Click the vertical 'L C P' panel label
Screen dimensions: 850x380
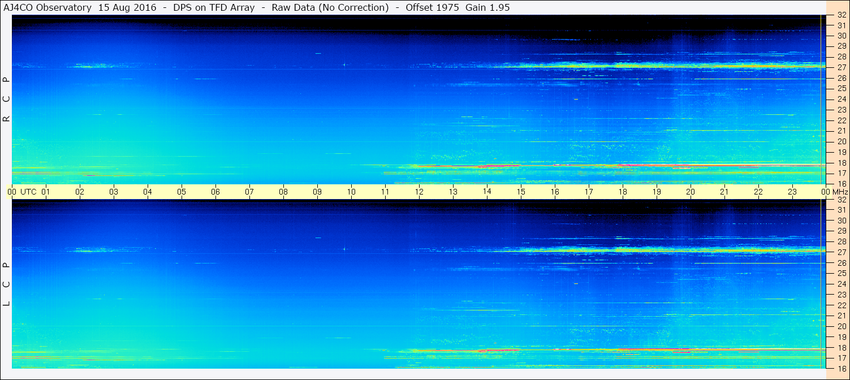[7, 284]
